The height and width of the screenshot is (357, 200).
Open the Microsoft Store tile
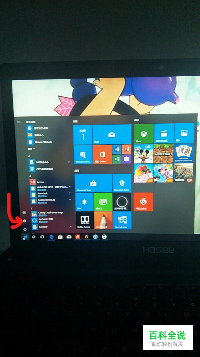click(93, 183)
